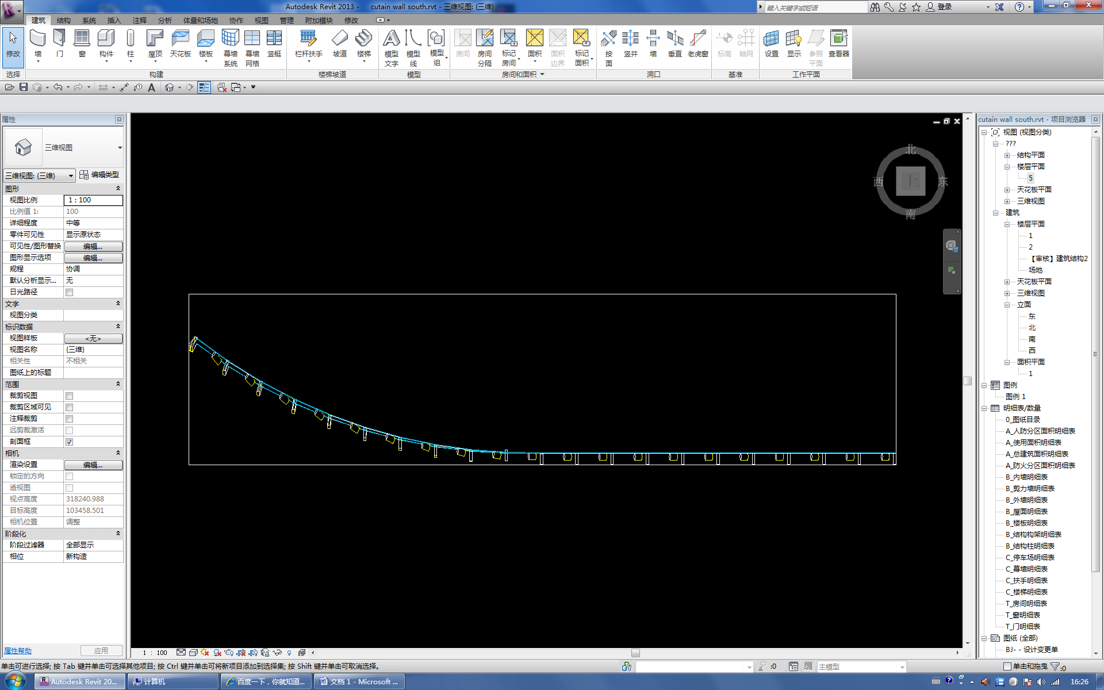The width and height of the screenshot is (1104, 690).
Task: Click the Save icon in quick access toolbar
Action: pyautogui.click(x=24, y=87)
